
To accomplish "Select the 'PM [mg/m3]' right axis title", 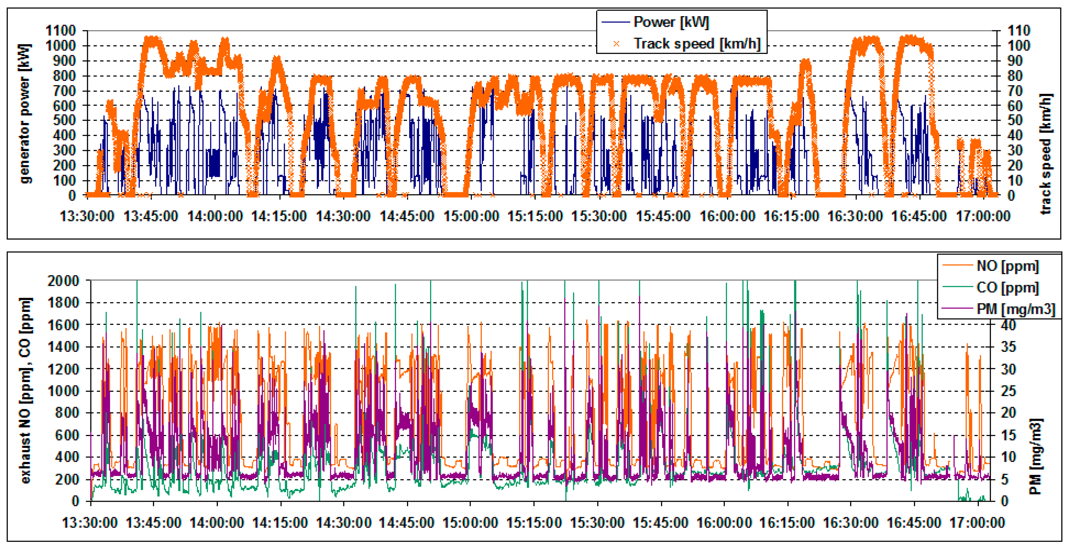I will coord(1036,456).
